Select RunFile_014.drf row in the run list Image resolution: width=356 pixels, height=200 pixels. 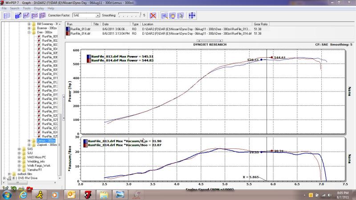[x=78, y=33]
